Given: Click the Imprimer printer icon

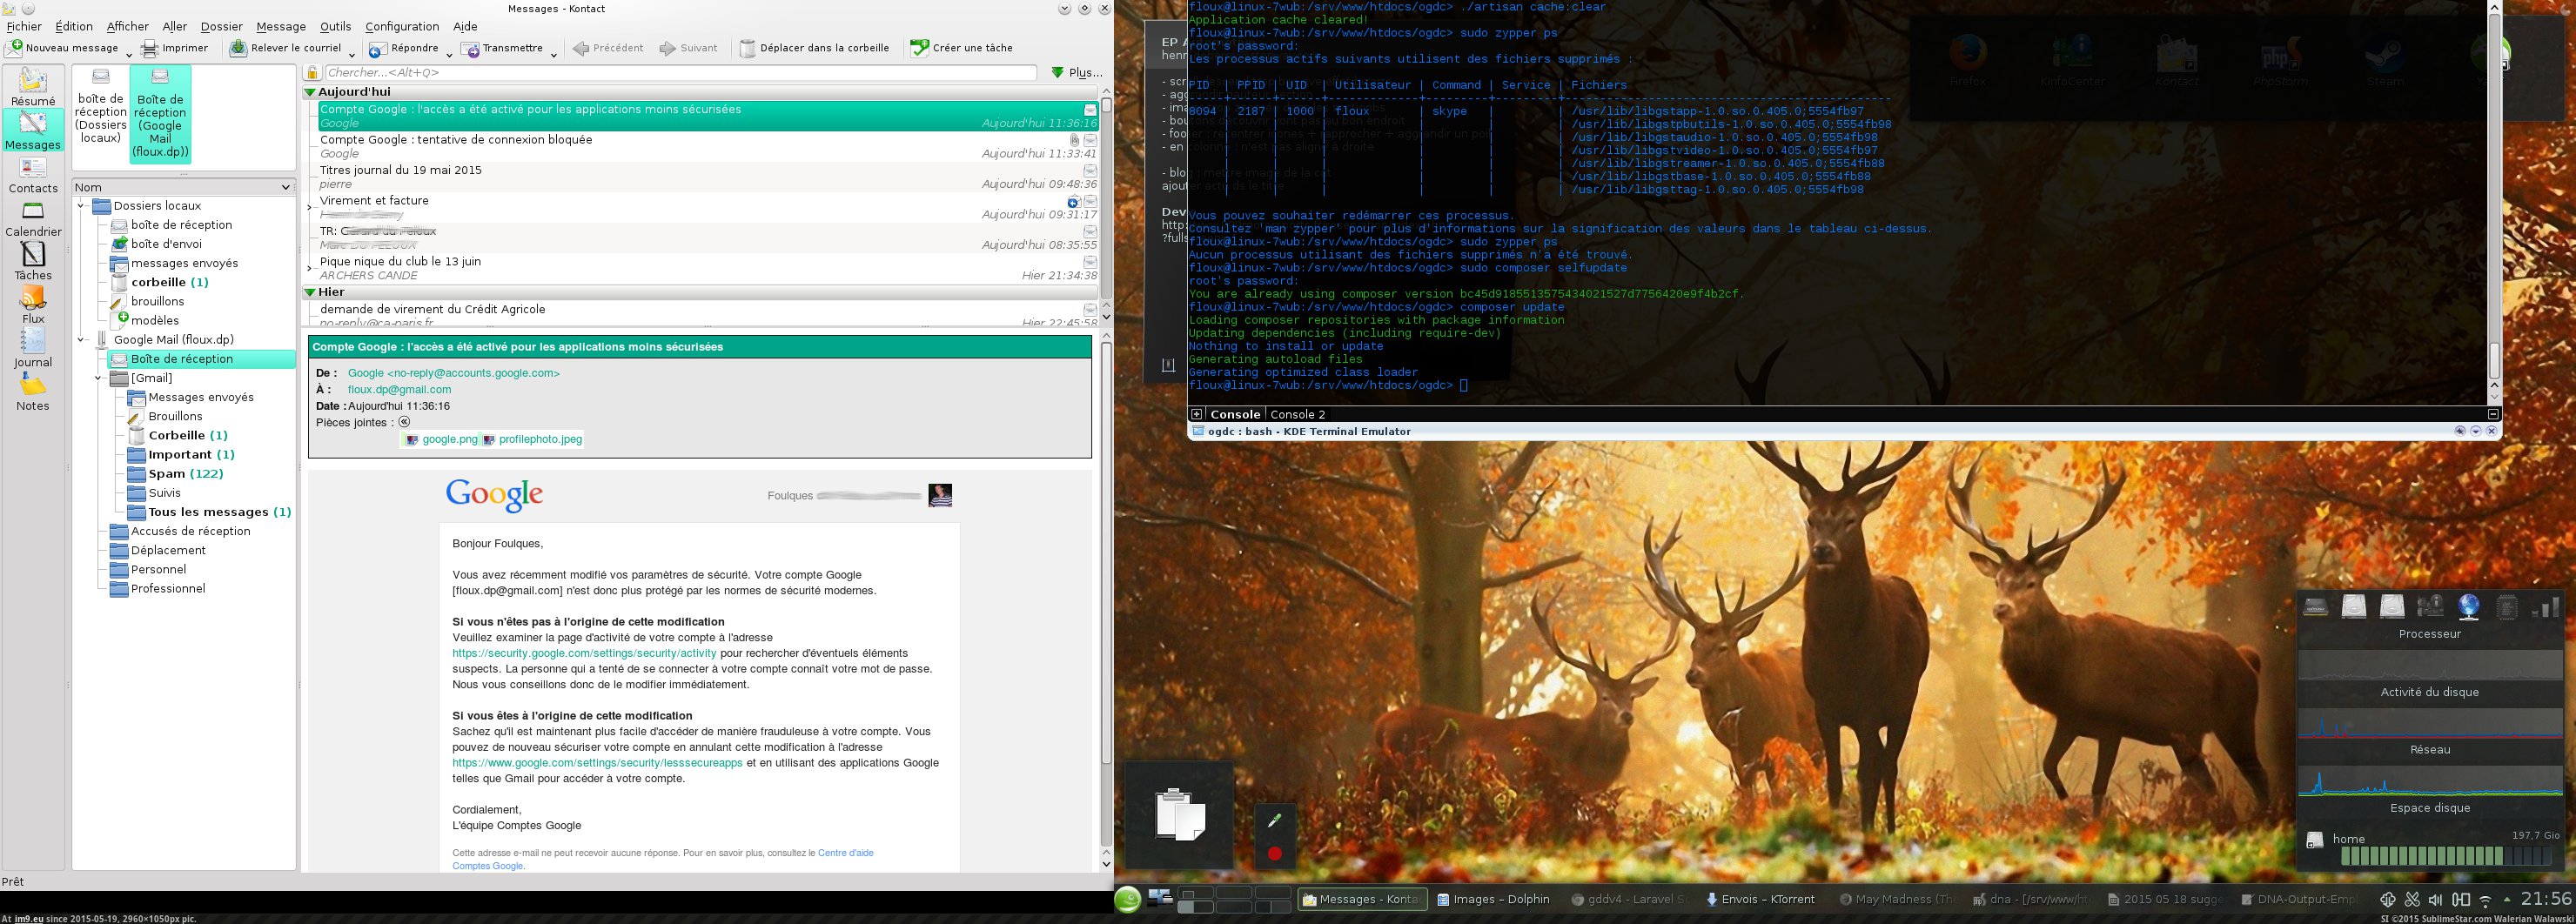Looking at the screenshot, I should tap(150, 48).
